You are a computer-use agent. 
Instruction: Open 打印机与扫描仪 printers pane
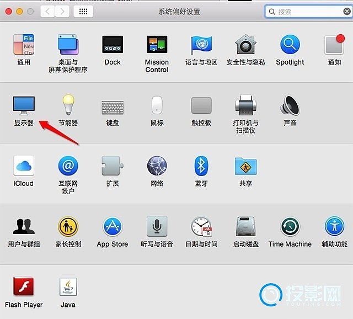245,105
